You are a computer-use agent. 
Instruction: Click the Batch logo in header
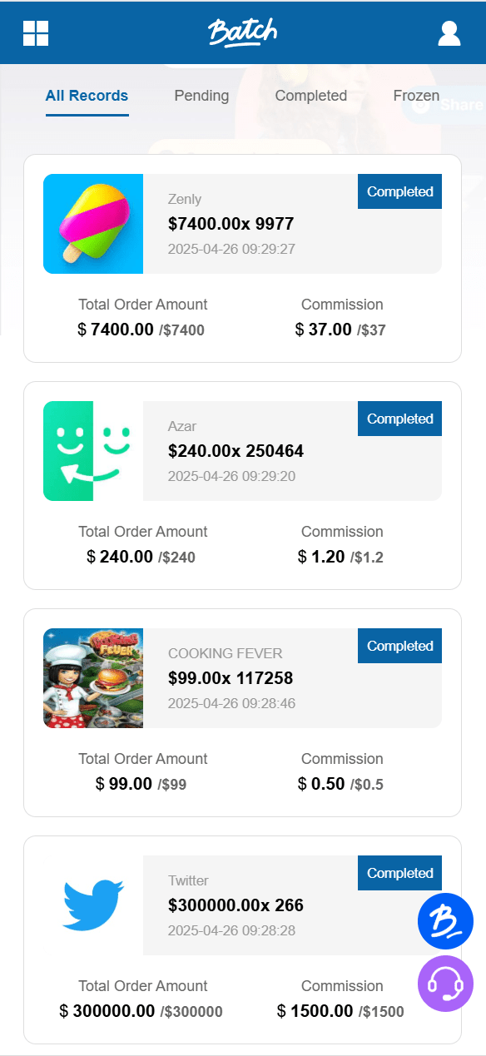click(242, 32)
